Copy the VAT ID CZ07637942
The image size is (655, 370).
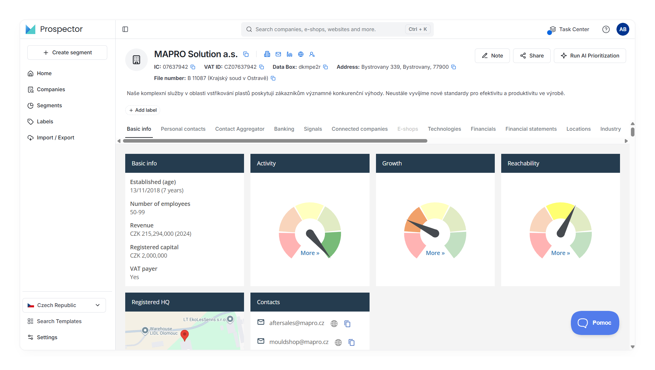[262, 67]
